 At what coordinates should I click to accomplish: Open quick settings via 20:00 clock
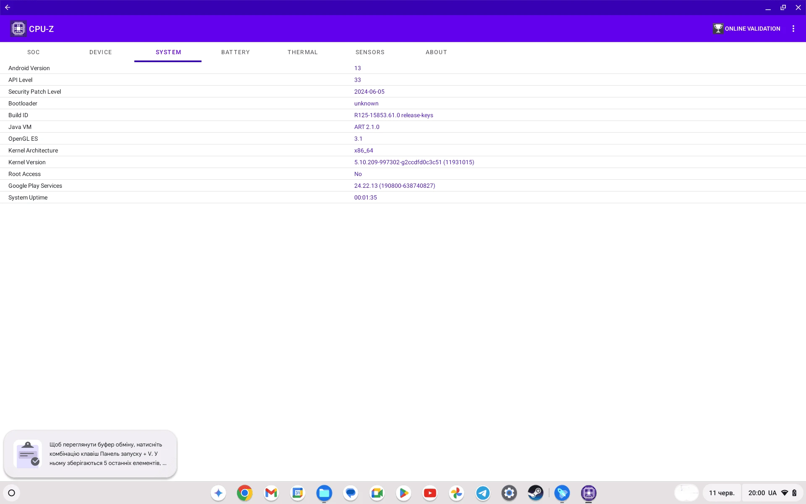point(756,493)
